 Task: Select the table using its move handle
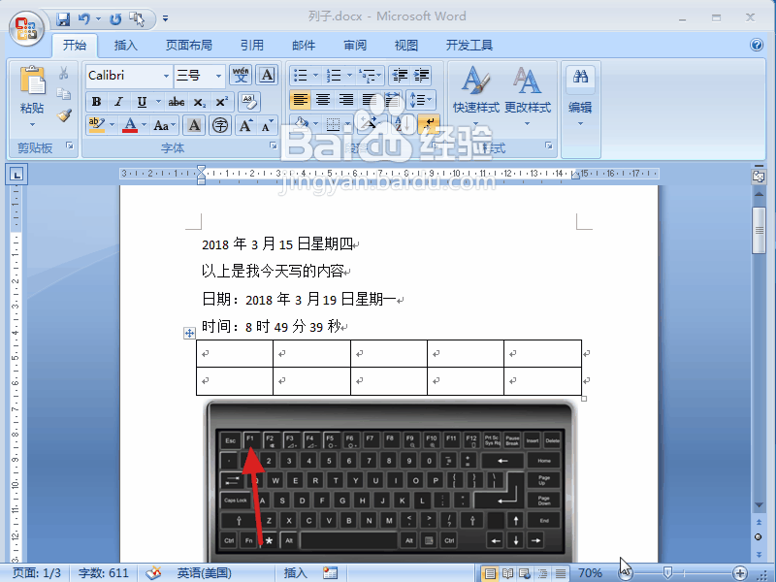189,333
